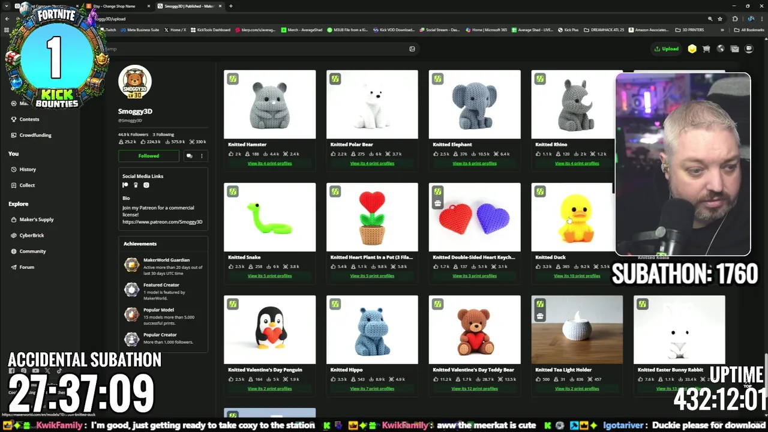
Task: Open a new browser tab with plus
Action: [230, 6]
